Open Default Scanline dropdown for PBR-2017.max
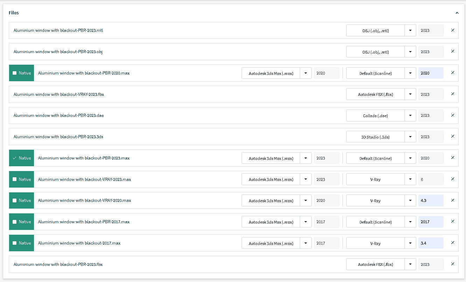466x282 pixels. (410, 222)
